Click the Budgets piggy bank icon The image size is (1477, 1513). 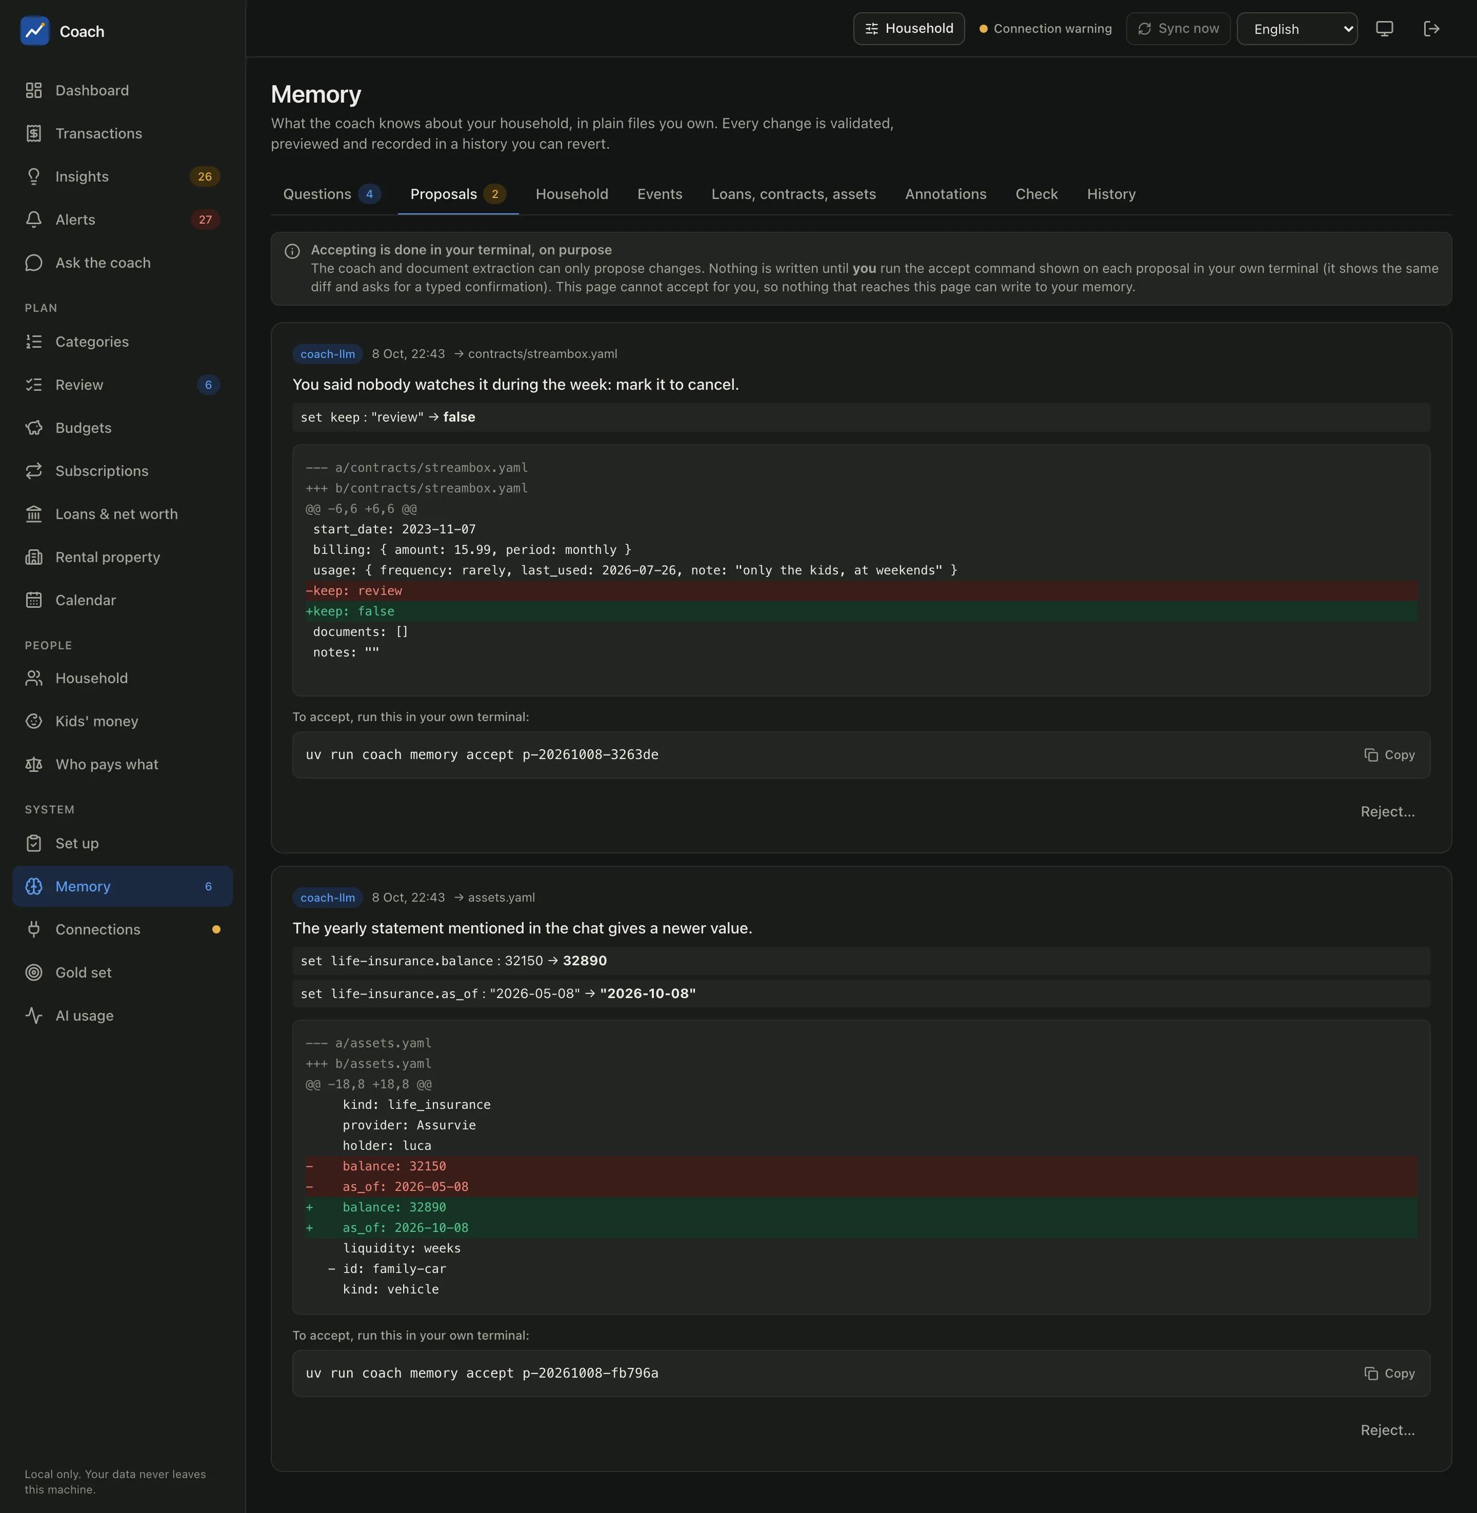point(33,428)
